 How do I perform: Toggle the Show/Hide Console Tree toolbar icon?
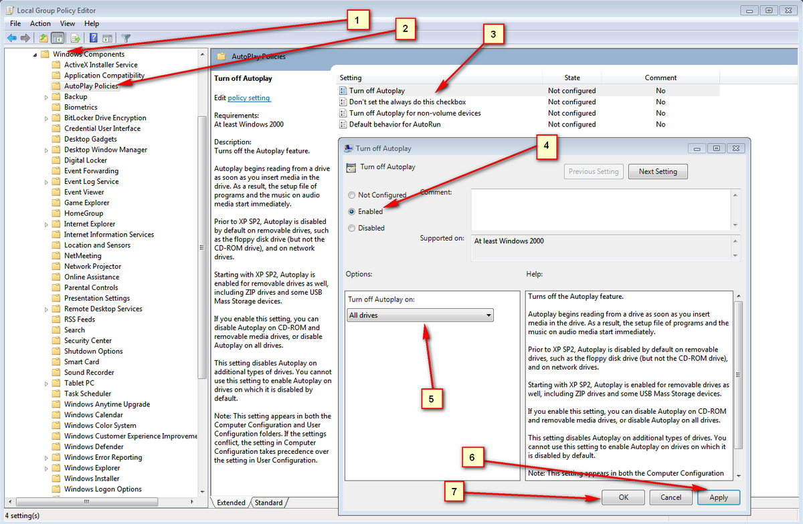coord(58,38)
